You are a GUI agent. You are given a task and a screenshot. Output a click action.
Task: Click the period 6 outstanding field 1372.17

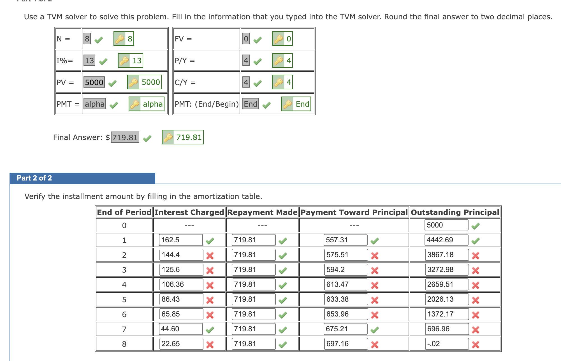[x=447, y=314]
